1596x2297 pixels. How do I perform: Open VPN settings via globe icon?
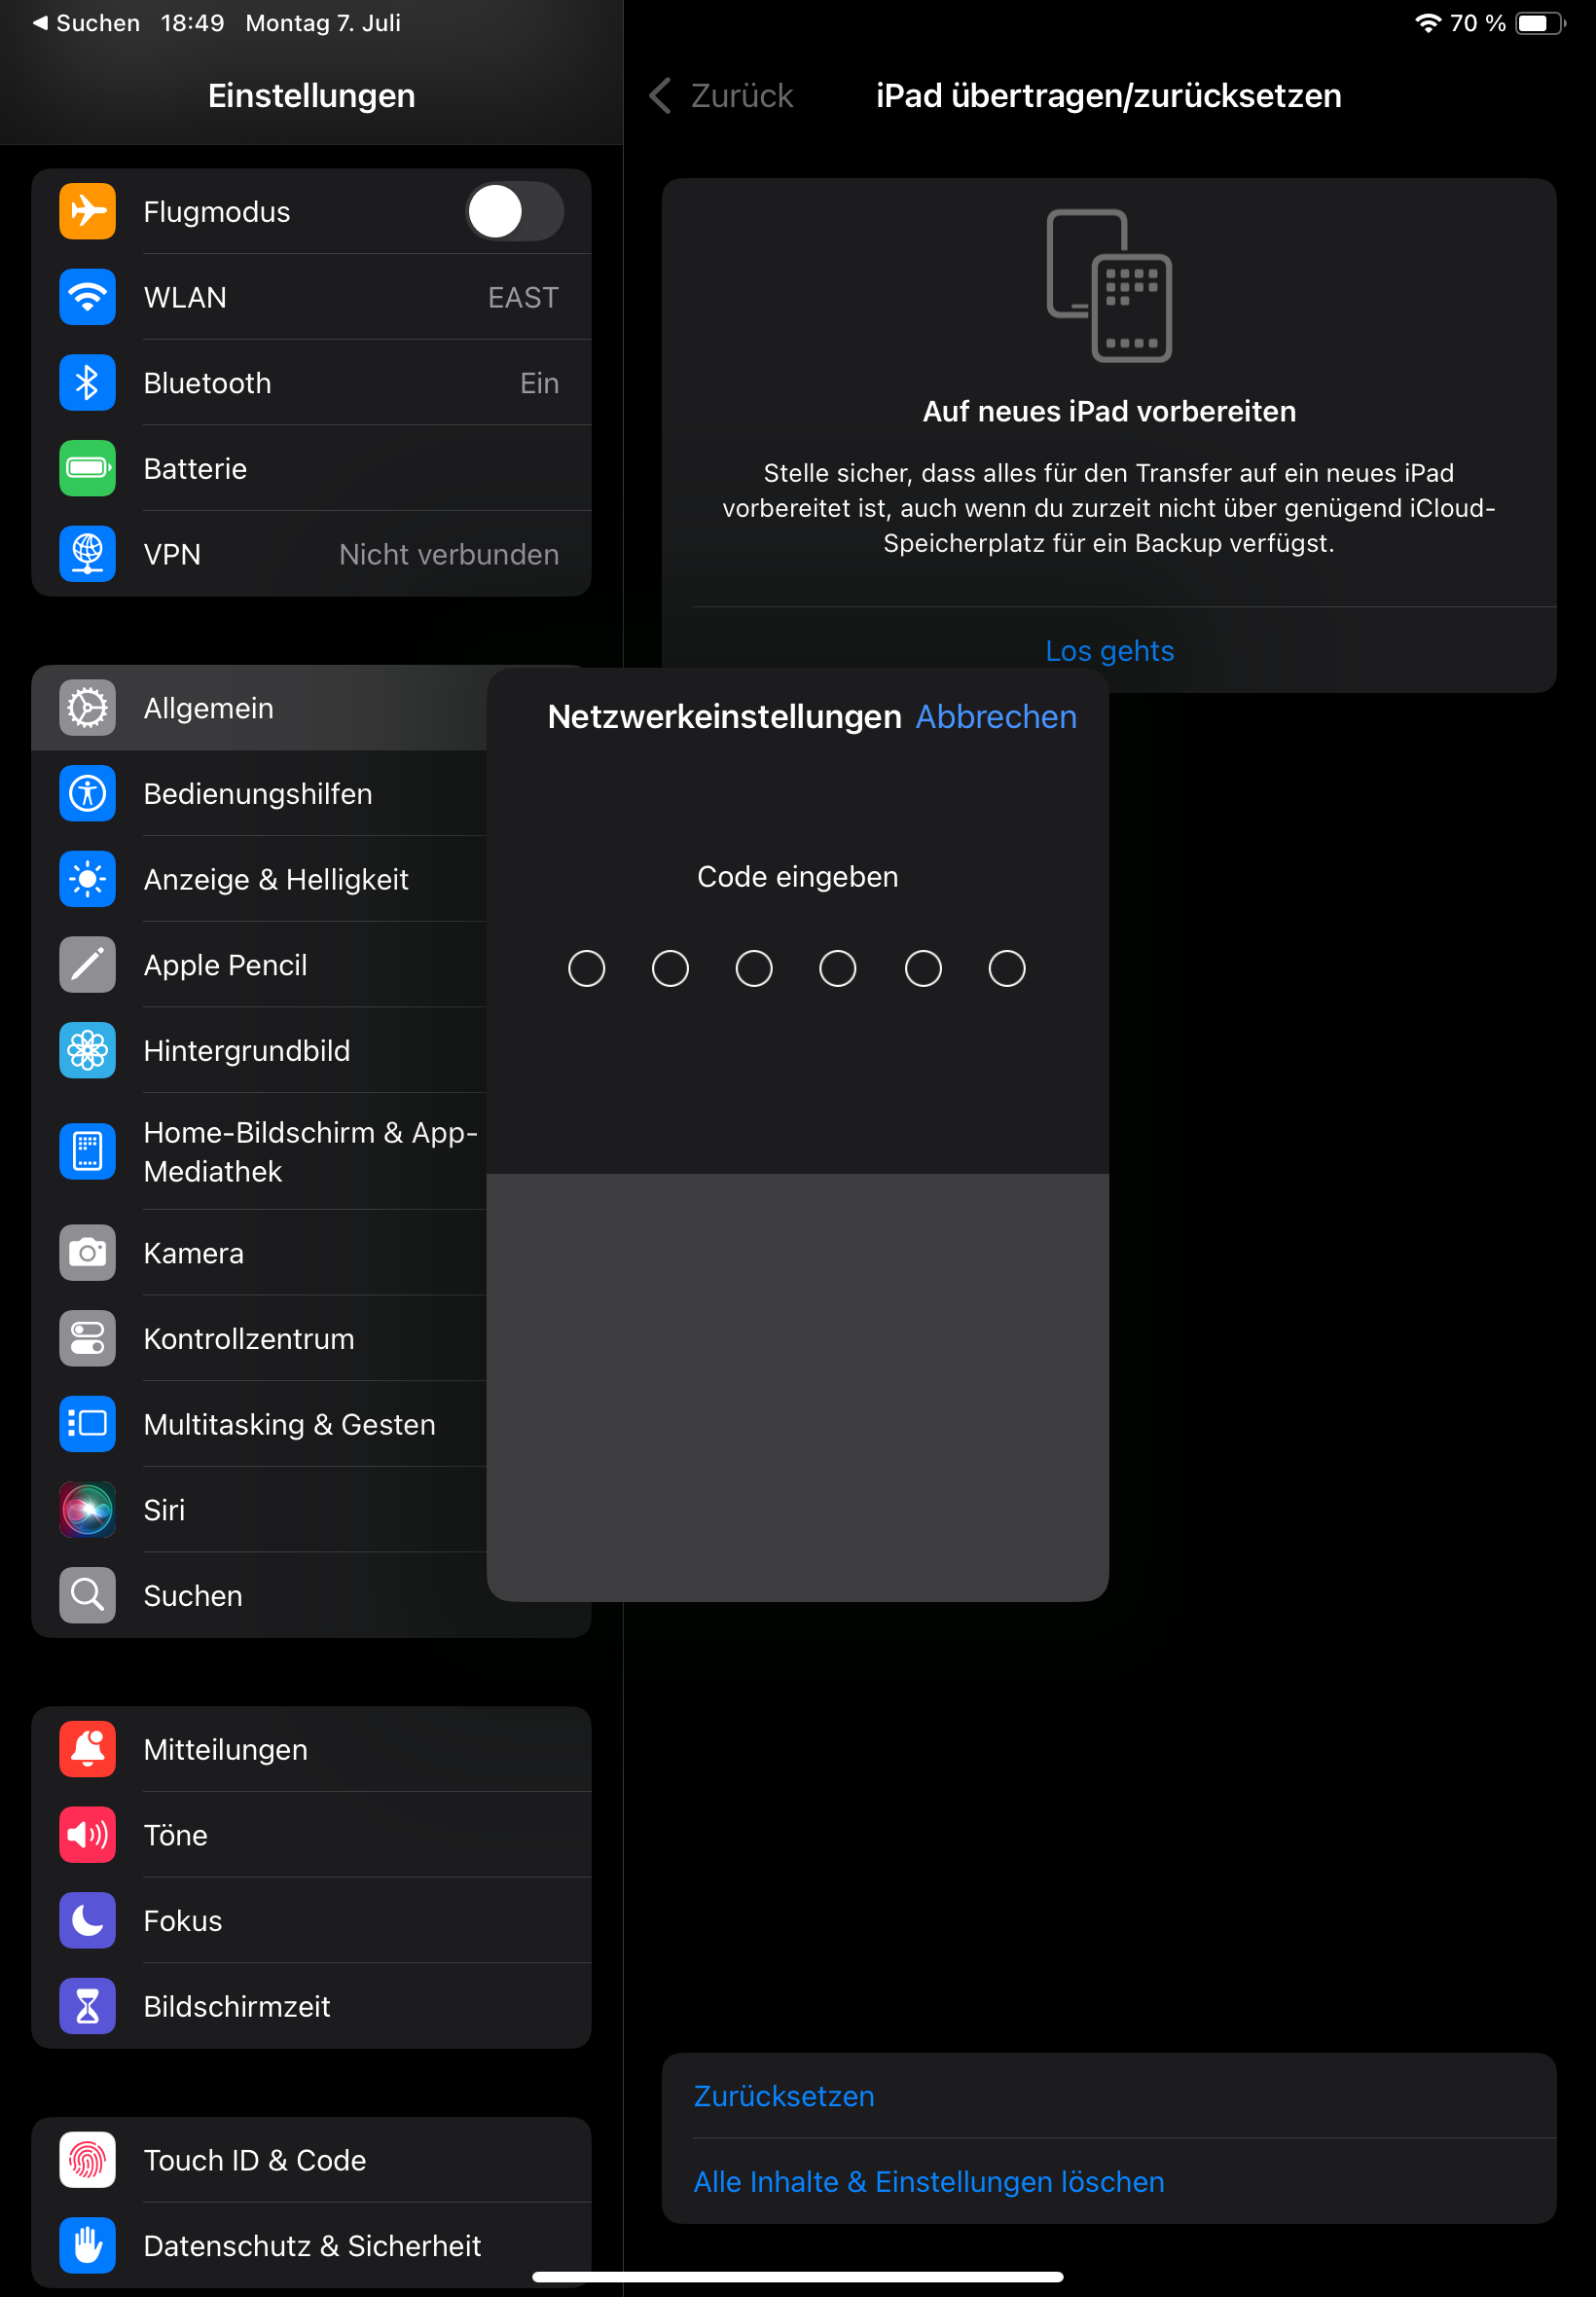[87, 554]
